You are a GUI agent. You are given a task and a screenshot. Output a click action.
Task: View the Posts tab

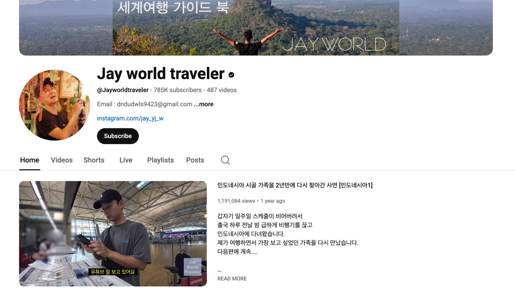[x=195, y=160]
